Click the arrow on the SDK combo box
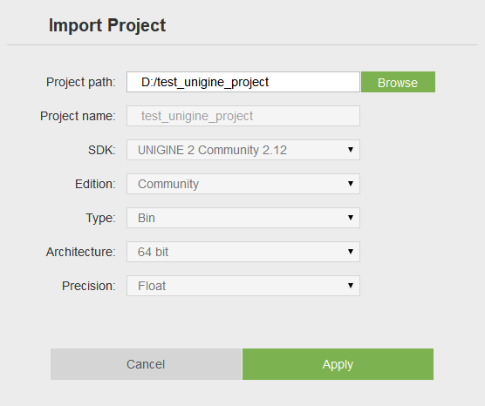485x406 pixels. [x=351, y=150]
